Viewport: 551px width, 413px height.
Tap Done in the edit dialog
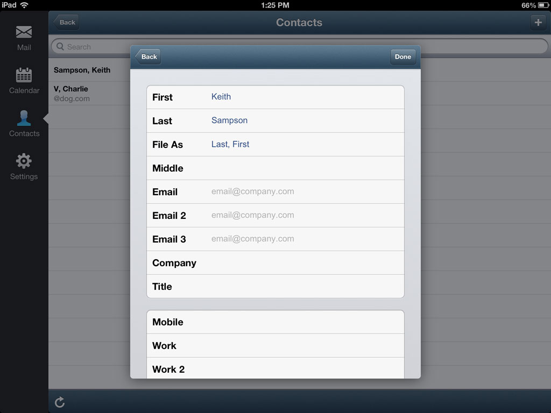[402, 56]
